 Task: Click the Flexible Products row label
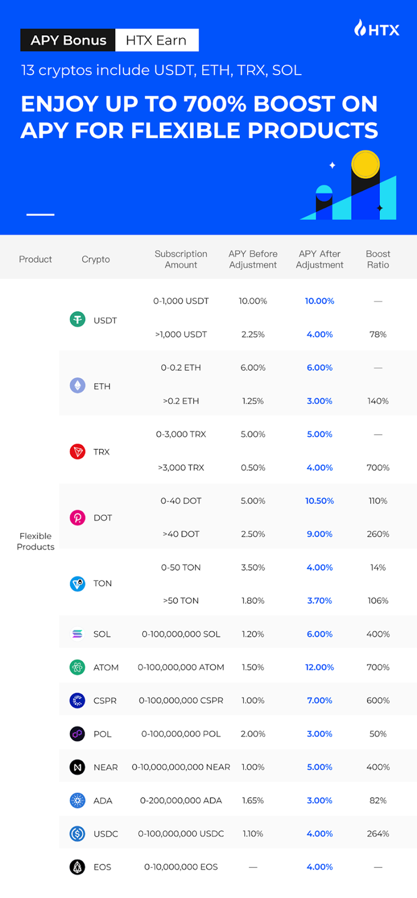coord(35,541)
